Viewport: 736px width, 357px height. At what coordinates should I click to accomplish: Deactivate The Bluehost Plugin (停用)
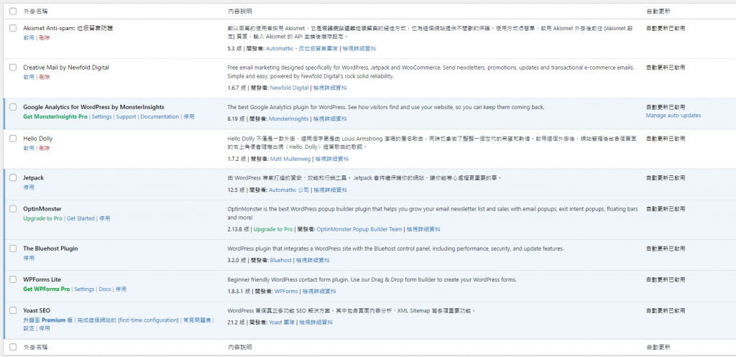29,258
